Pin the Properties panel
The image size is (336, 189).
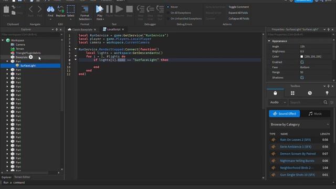(329, 29)
